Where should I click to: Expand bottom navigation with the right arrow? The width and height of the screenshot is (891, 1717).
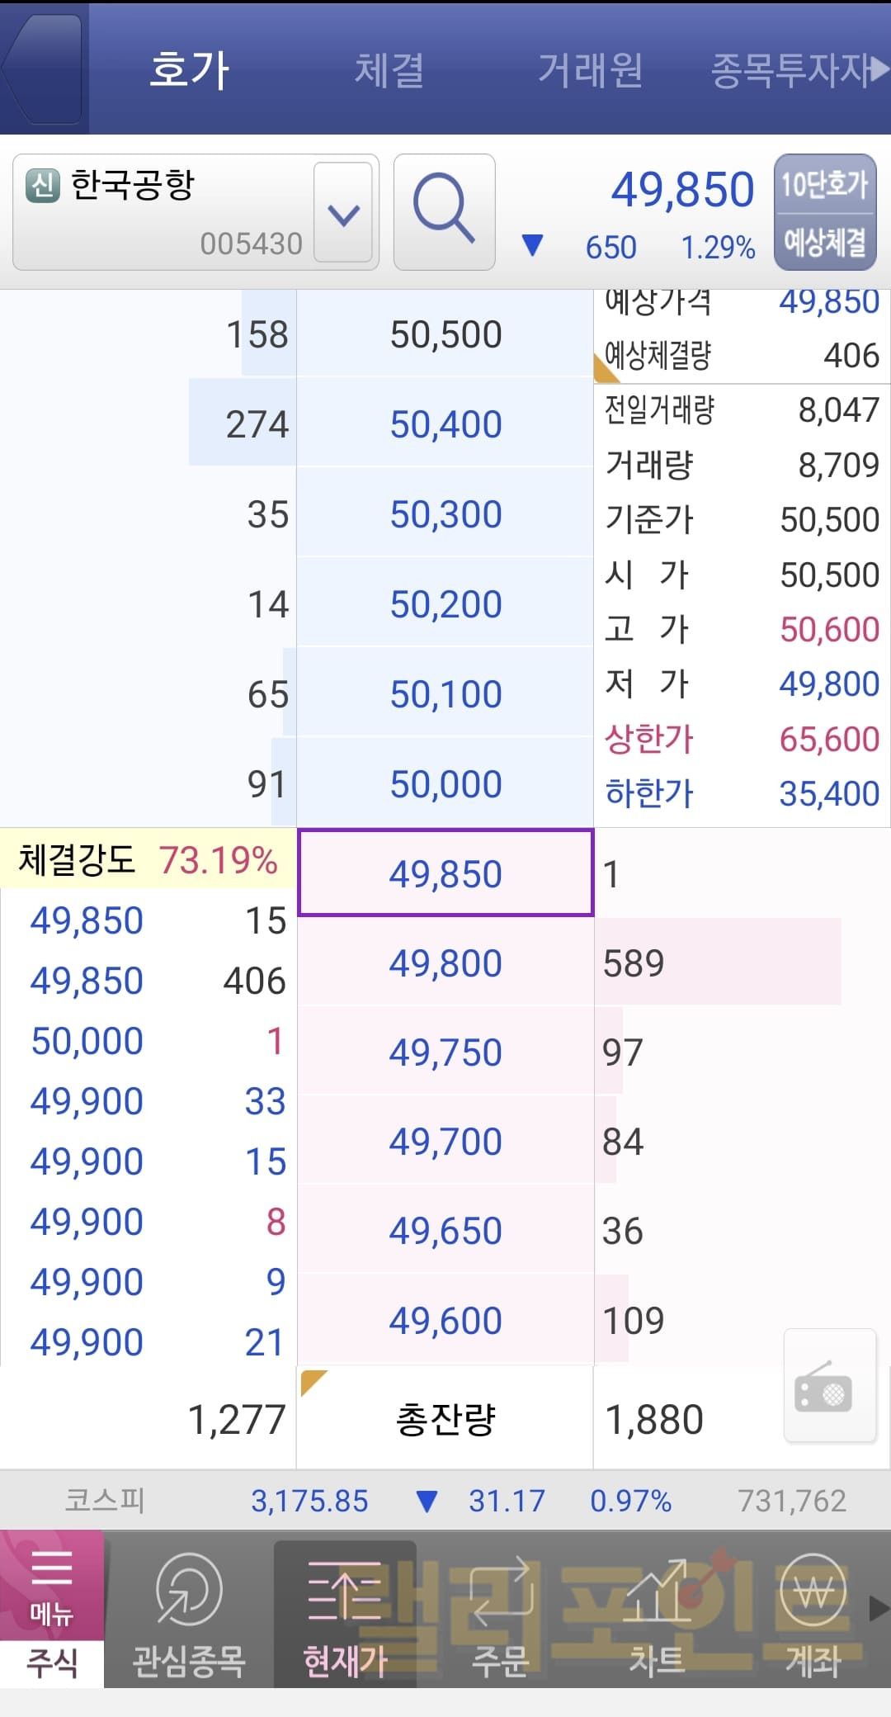[879, 1608]
